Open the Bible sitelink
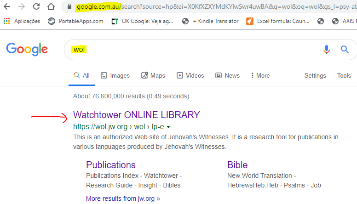 pos(237,165)
